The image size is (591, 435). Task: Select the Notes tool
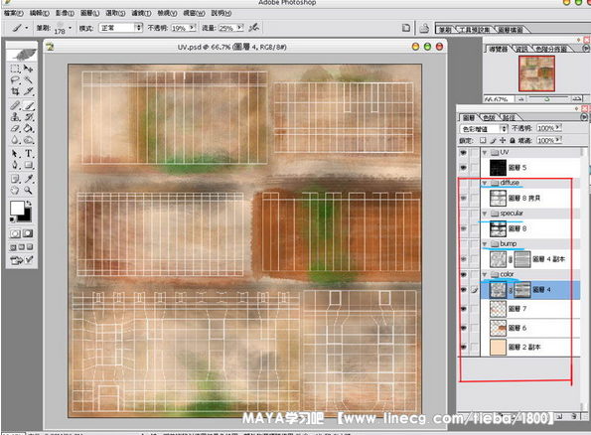click(x=15, y=179)
